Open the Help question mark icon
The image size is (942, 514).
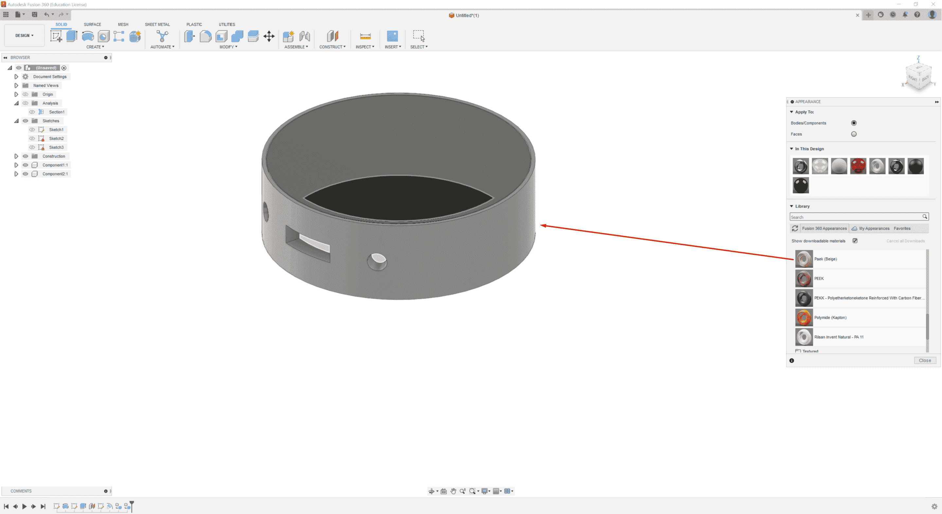click(x=917, y=15)
